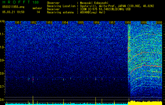Click the tallest yellow amplitude spike under 1952

(33, 100)
